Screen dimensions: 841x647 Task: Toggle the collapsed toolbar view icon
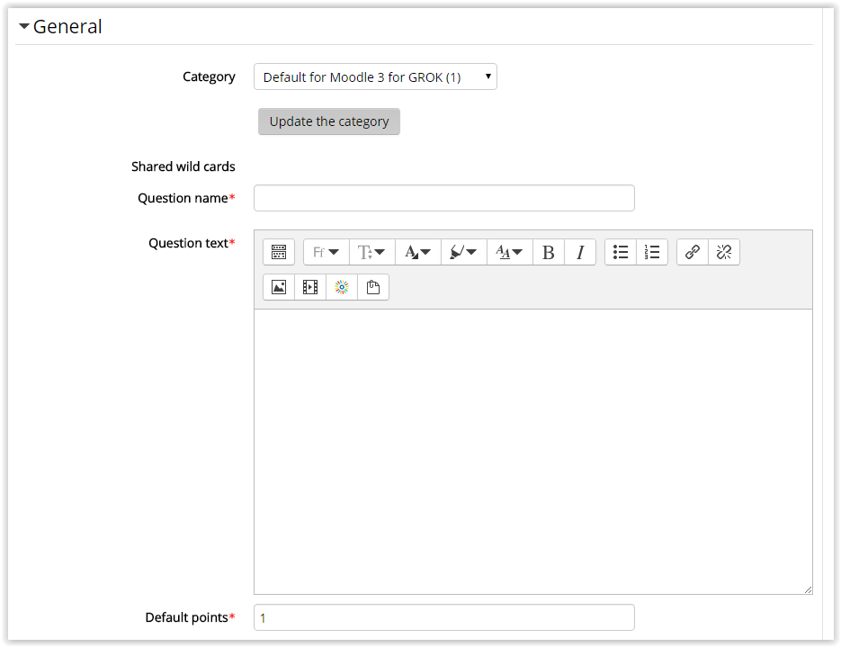click(278, 252)
